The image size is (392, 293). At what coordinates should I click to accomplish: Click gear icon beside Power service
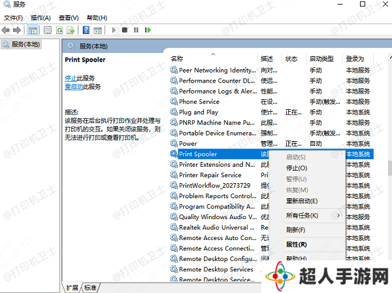(x=174, y=143)
